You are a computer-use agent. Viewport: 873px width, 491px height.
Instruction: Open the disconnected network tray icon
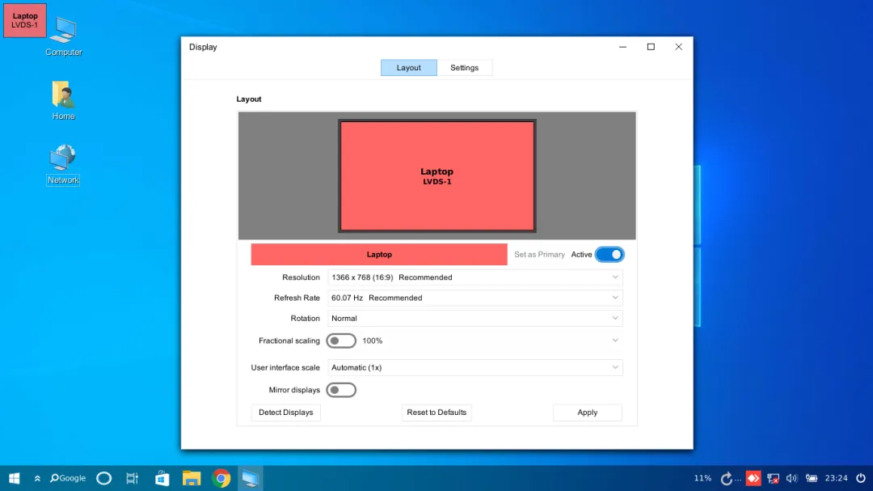tap(773, 478)
